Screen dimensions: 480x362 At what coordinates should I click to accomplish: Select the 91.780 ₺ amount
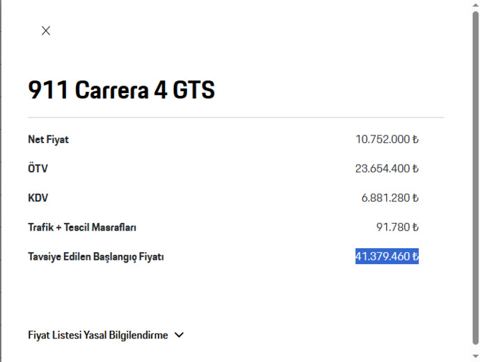397,227
